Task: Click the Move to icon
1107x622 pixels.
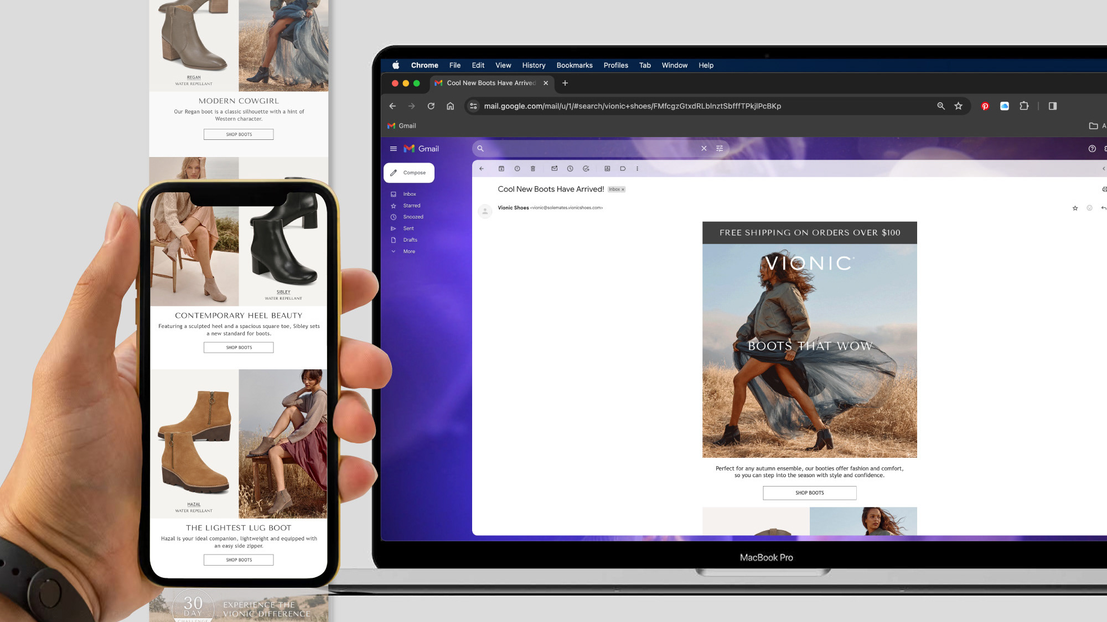Action: pyautogui.click(x=607, y=169)
